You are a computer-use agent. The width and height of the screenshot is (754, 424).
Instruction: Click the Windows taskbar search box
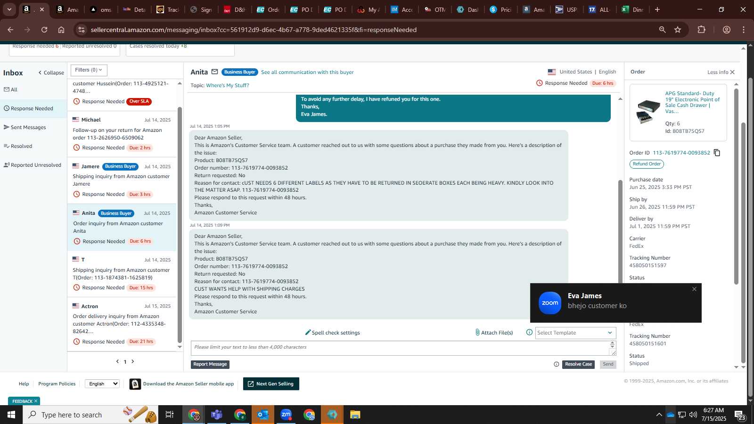[x=90, y=415]
